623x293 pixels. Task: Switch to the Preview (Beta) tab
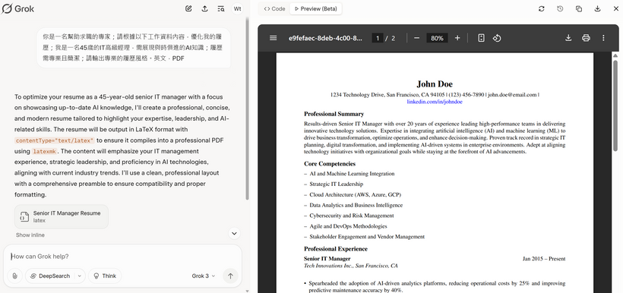[x=316, y=9]
